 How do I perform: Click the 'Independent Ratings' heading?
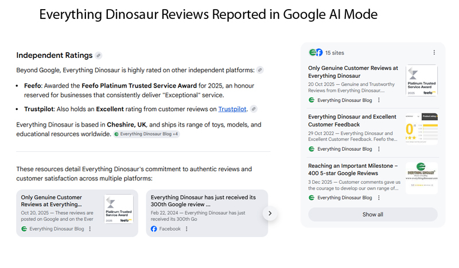click(x=55, y=55)
